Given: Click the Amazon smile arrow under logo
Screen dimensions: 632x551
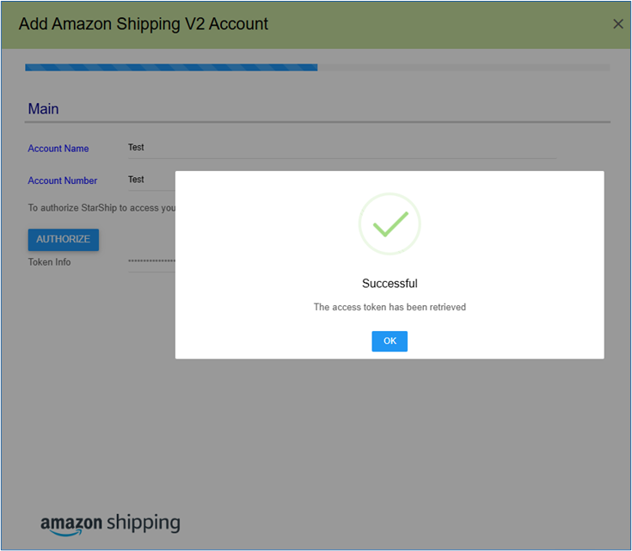Looking at the screenshot, I should click(66, 533).
